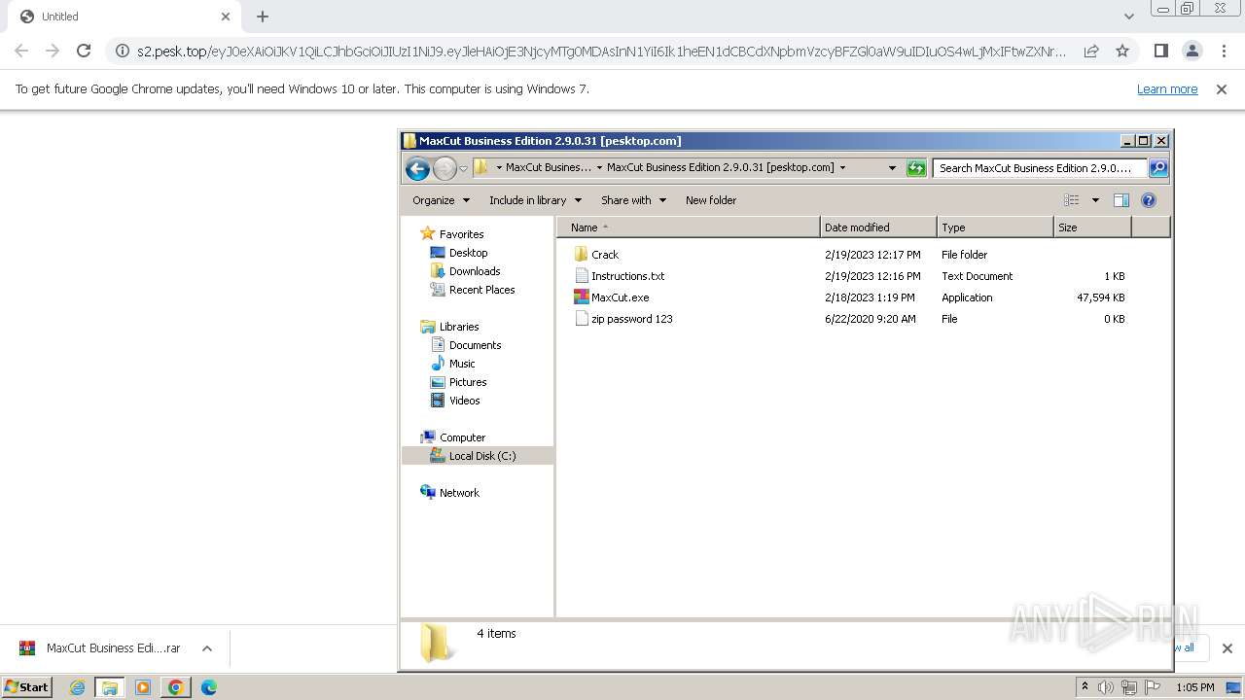Bookmark this page with star icon
The height and width of the screenshot is (700, 1245).
(x=1122, y=51)
